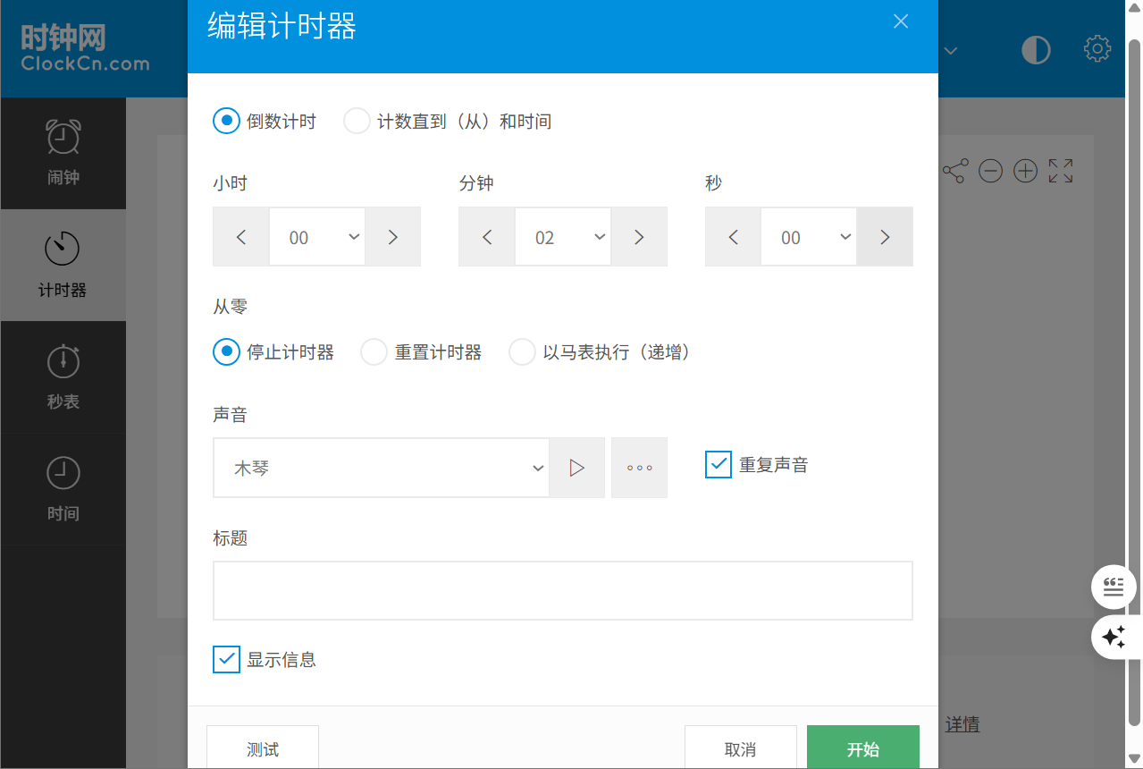Select the 倒数计时 countdown radio button
The width and height of the screenshot is (1143, 769).
tap(227, 121)
